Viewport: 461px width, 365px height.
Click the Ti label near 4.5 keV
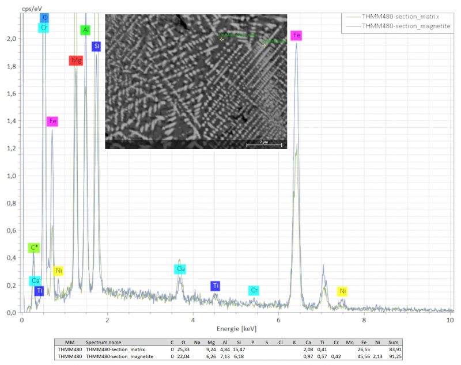pyautogui.click(x=216, y=286)
